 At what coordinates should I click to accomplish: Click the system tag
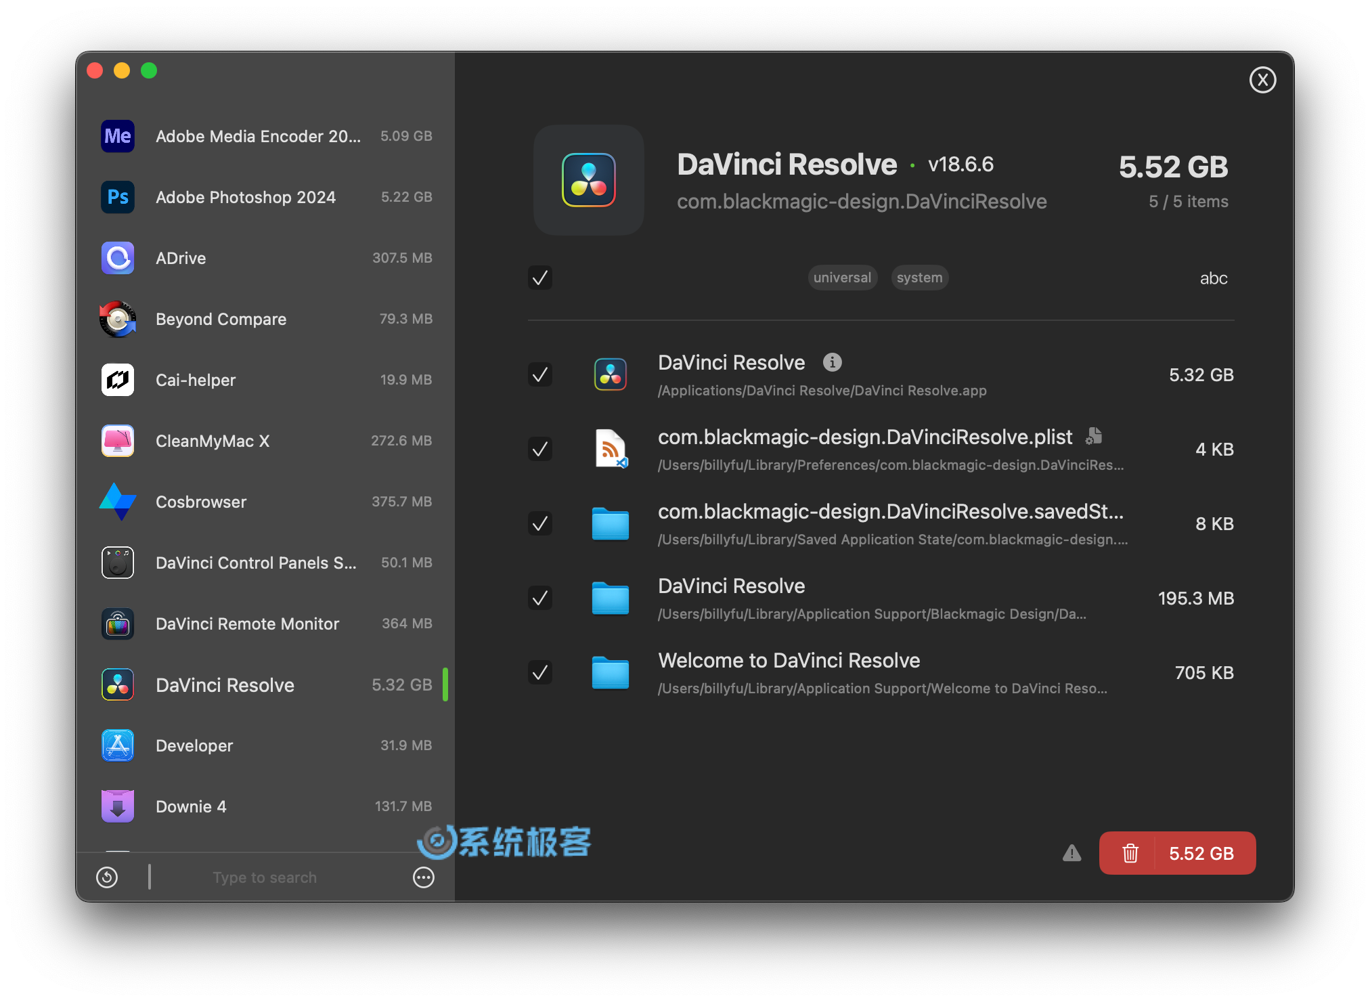(x=919, y=278)
